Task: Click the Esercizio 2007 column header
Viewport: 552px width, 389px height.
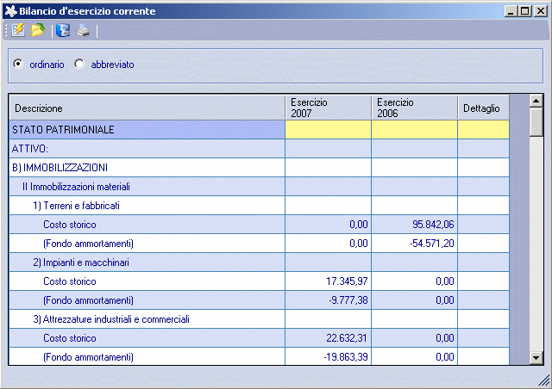Action: (328, 108)
